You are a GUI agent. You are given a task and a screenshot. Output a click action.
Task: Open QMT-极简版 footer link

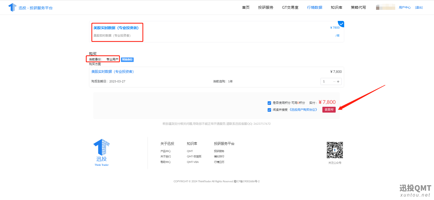point(194,157)
